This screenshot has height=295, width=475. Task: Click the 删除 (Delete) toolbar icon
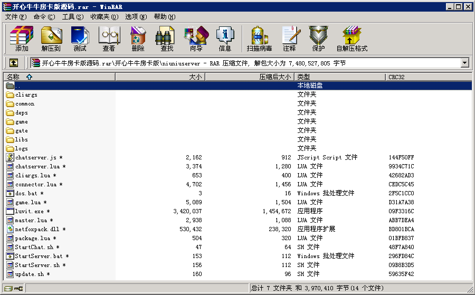(138, 39)
